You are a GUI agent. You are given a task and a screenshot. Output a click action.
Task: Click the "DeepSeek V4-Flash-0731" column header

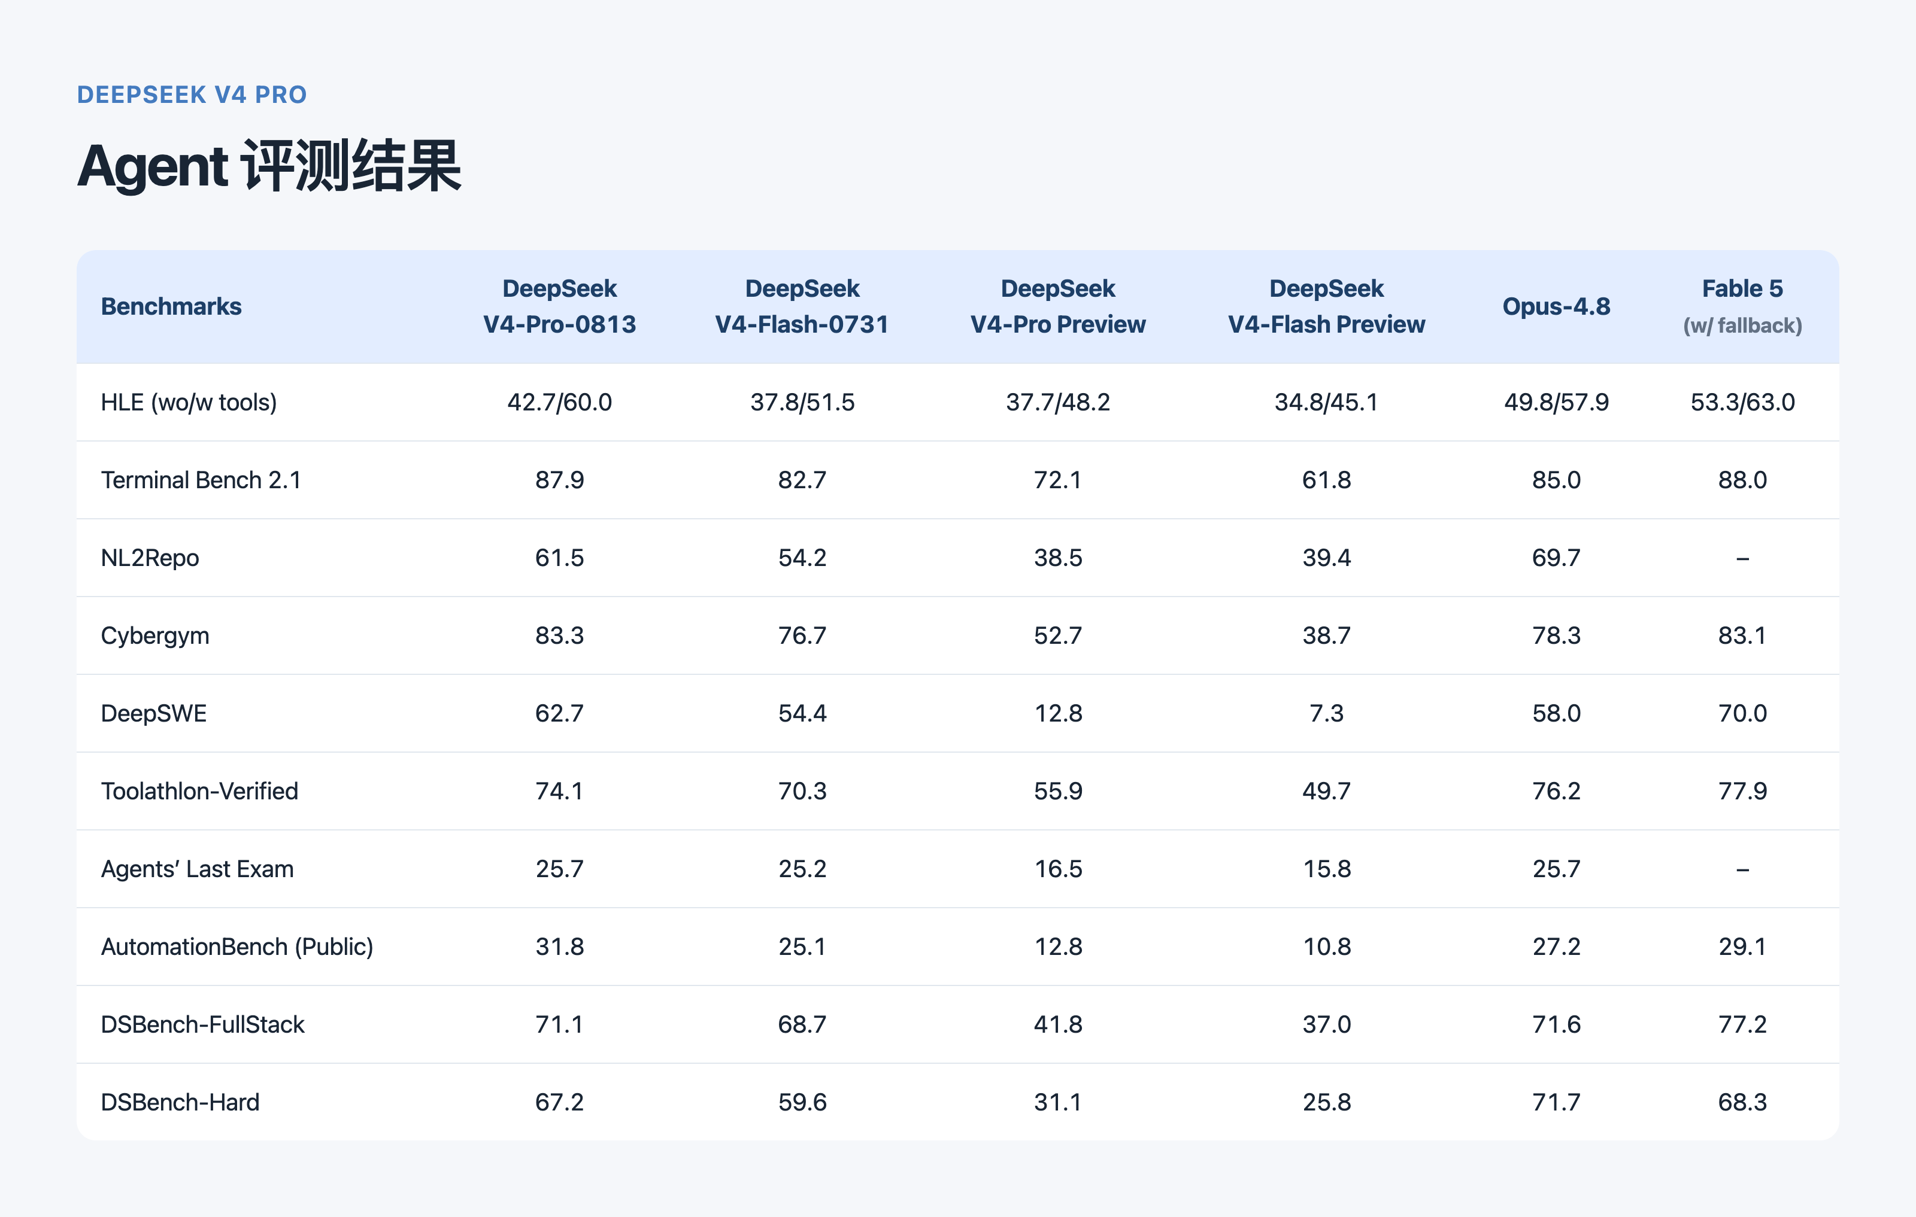802,306
